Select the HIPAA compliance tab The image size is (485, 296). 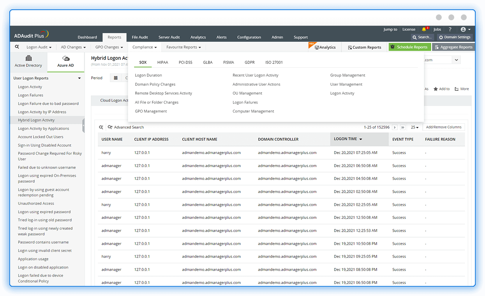pyautogui.click(x=162, y=62)
